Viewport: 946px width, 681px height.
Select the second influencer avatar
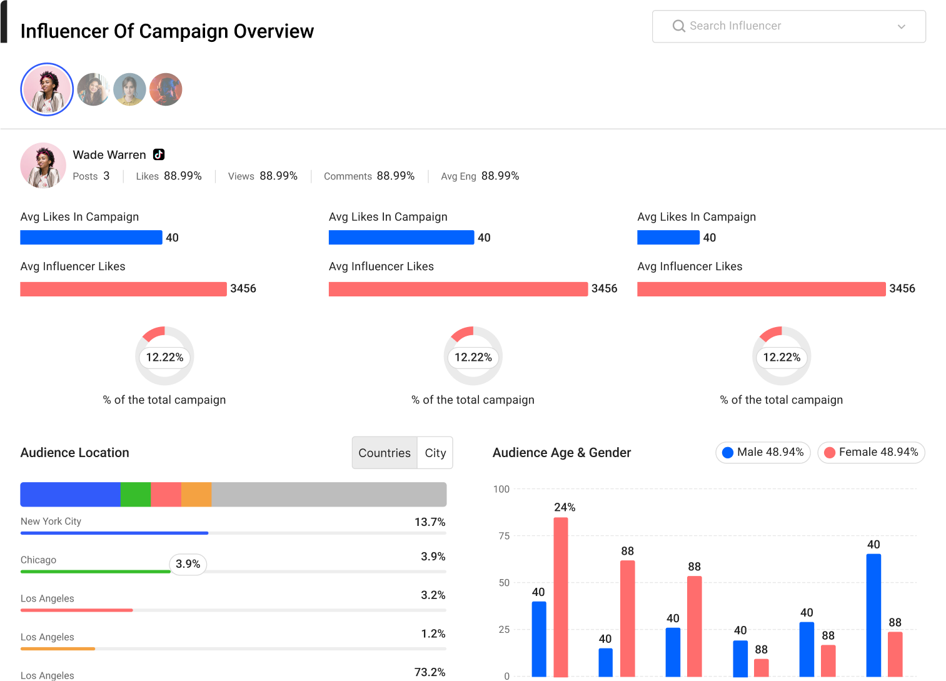(x=93, y=89)
